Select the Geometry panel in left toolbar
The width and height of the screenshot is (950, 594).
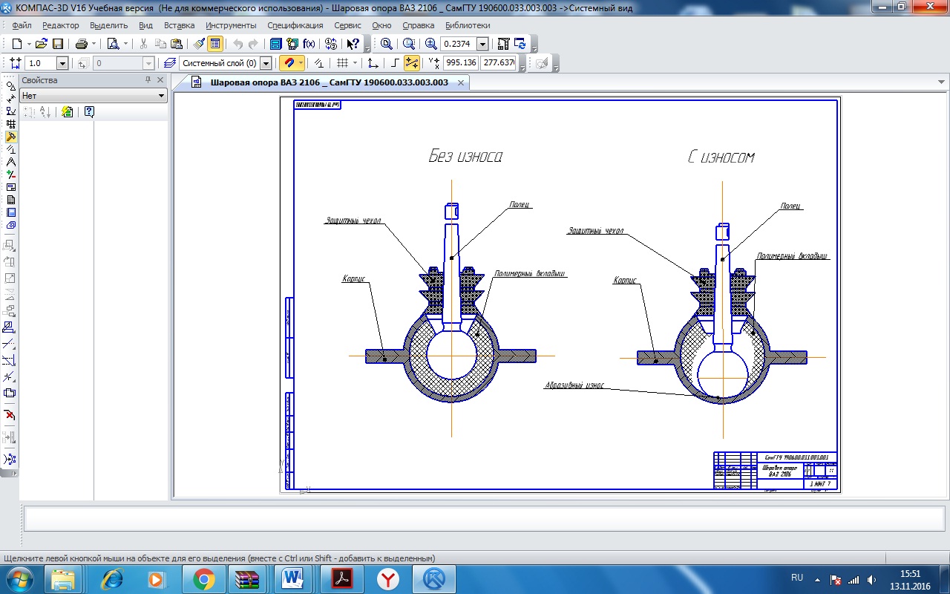click(10, 86)
